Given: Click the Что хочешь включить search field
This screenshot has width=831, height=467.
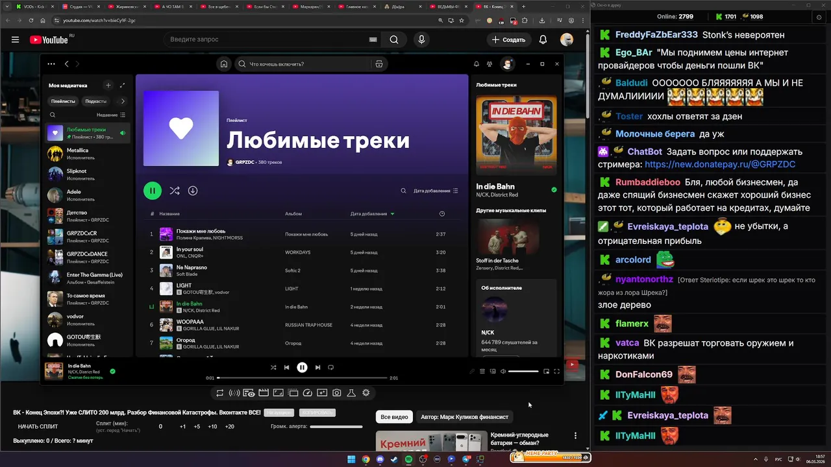Looking at the screenshot, I should (301, 64).
